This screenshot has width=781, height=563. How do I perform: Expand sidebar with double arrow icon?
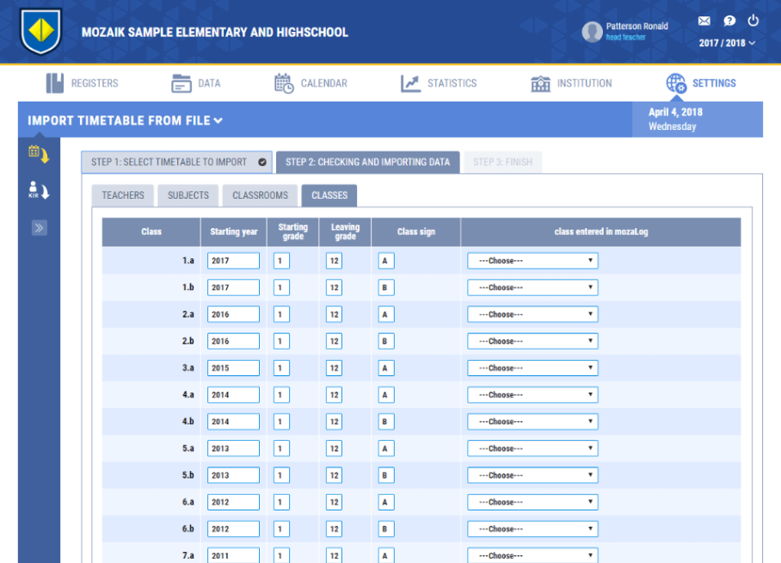(39, 228)
